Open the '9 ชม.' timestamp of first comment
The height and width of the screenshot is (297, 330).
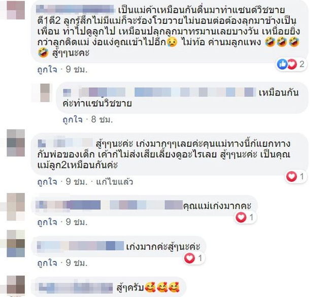point(77,70)
